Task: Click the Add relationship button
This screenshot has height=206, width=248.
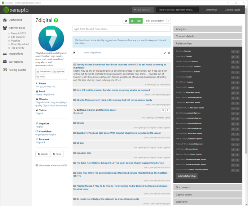Action: pyautogui.click(x=187, y=176)
